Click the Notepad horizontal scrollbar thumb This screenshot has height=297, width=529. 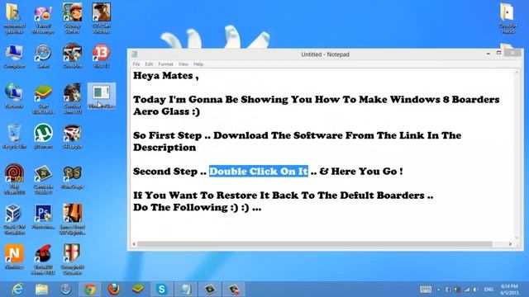[315, 244]
